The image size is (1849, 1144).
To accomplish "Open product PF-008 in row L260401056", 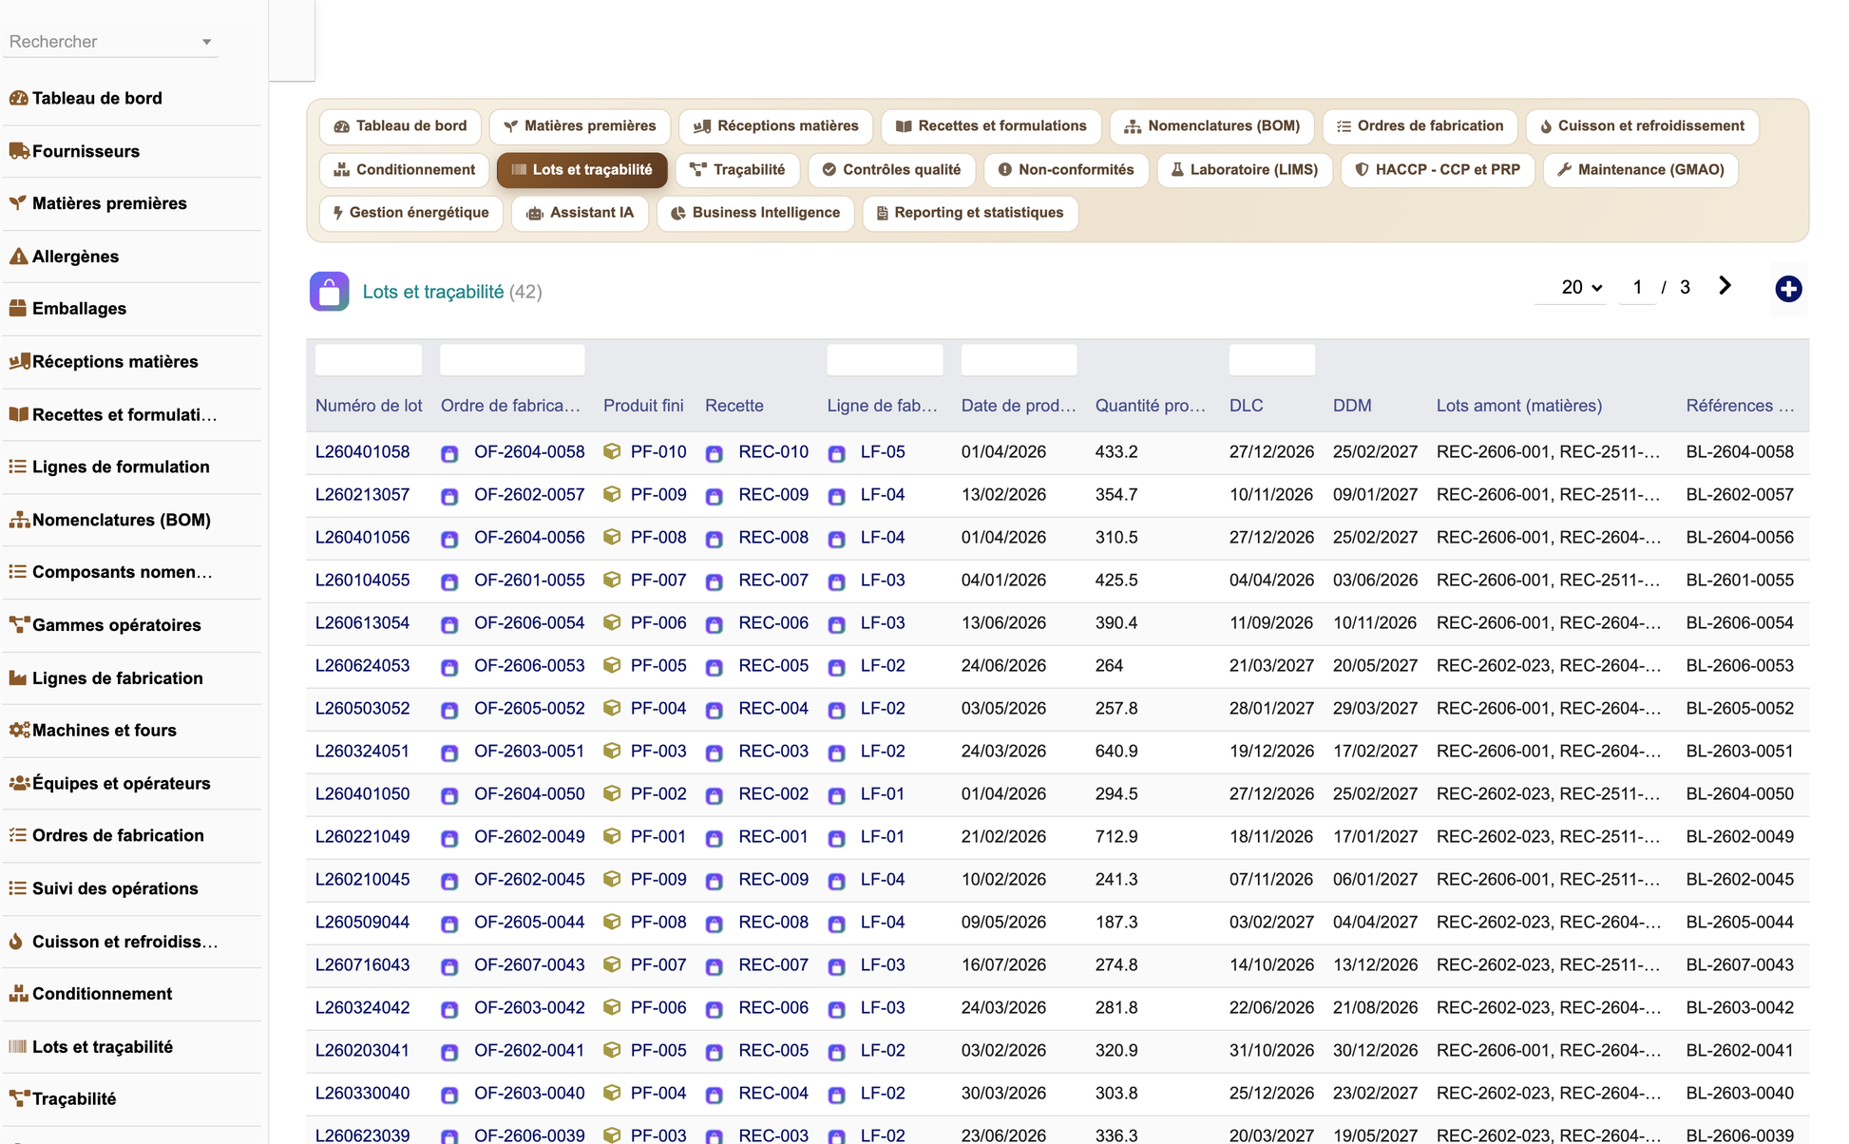I will coord(658,537).
